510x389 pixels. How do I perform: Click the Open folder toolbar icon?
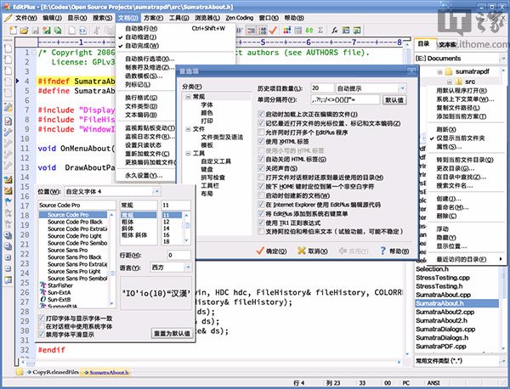click(24, 31)
